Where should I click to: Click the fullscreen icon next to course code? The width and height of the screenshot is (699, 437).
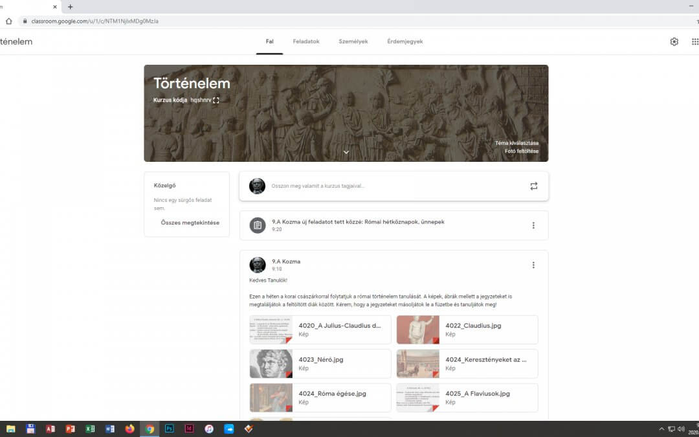[x=216, y=100]
